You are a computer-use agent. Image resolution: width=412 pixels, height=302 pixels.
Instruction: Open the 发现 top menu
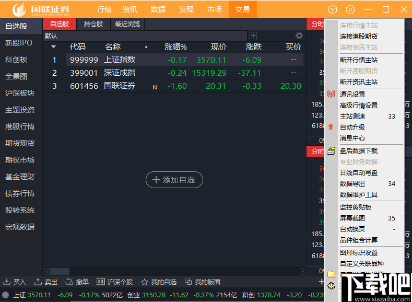[186, 9]
